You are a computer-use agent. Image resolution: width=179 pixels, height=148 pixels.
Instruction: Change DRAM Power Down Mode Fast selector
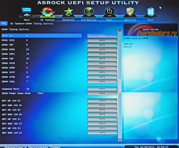click(102, 93)
